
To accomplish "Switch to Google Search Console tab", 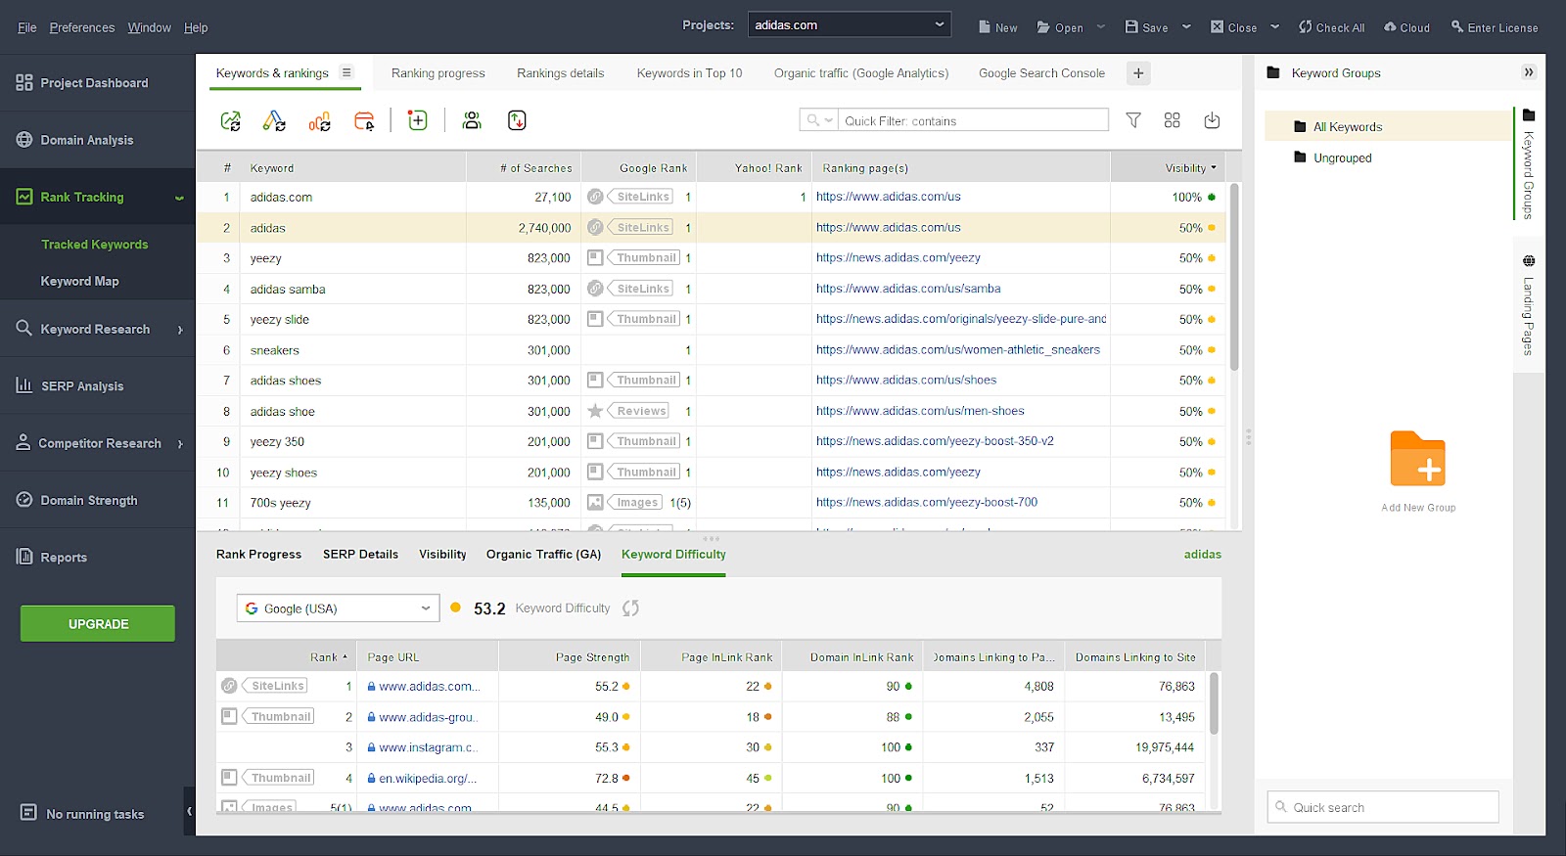I will pyautogui.click(x=1041, y=73).
